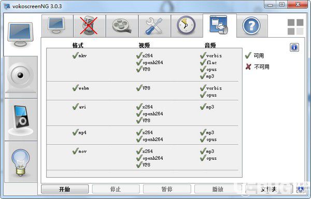Click vorbis in the webm row
The image size is (311, 199).
[211, 88]
